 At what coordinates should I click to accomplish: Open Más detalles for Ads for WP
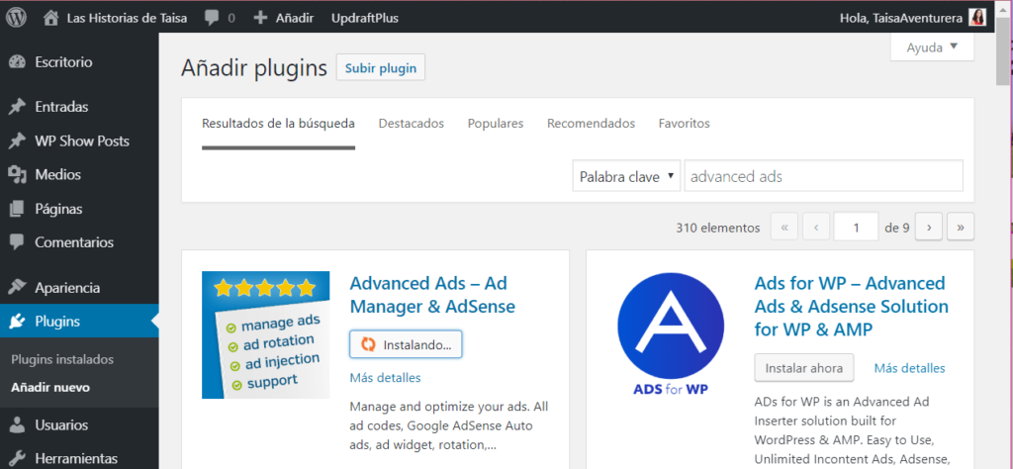910,368
